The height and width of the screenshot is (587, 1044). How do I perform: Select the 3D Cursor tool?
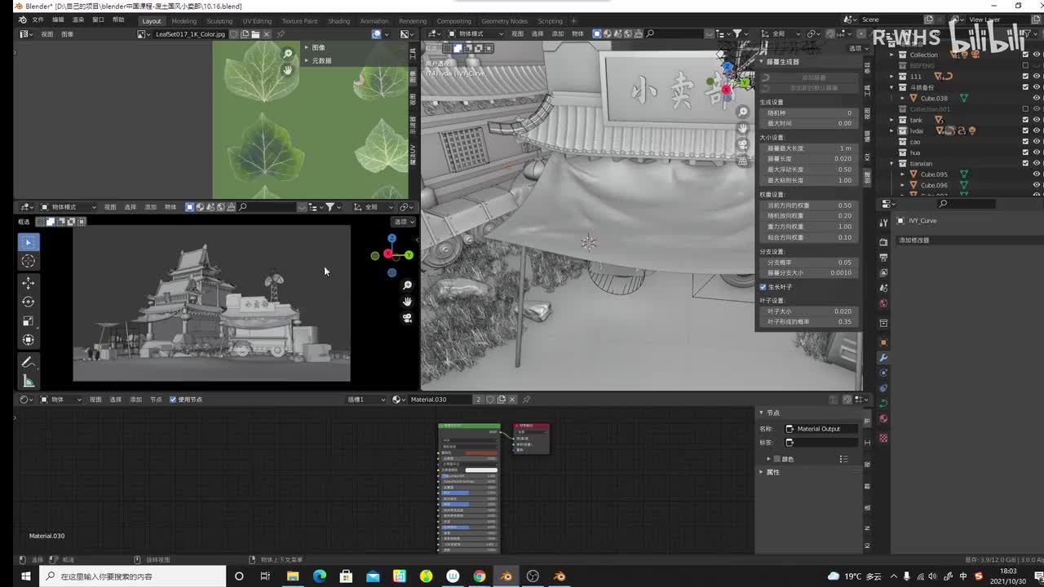28,261
